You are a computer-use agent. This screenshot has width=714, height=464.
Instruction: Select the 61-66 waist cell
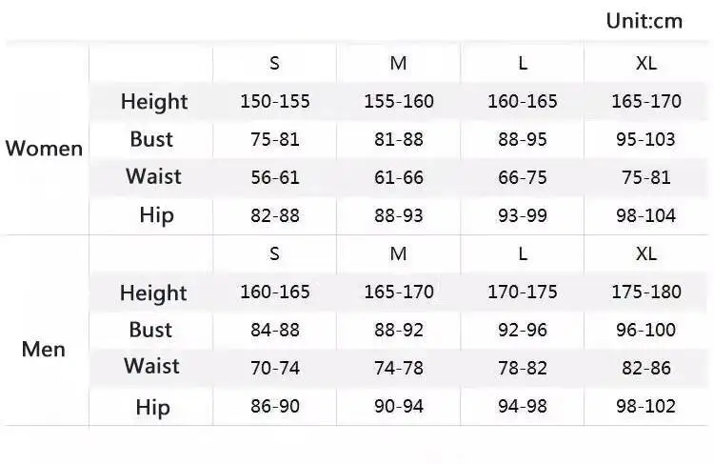[398, 177]
